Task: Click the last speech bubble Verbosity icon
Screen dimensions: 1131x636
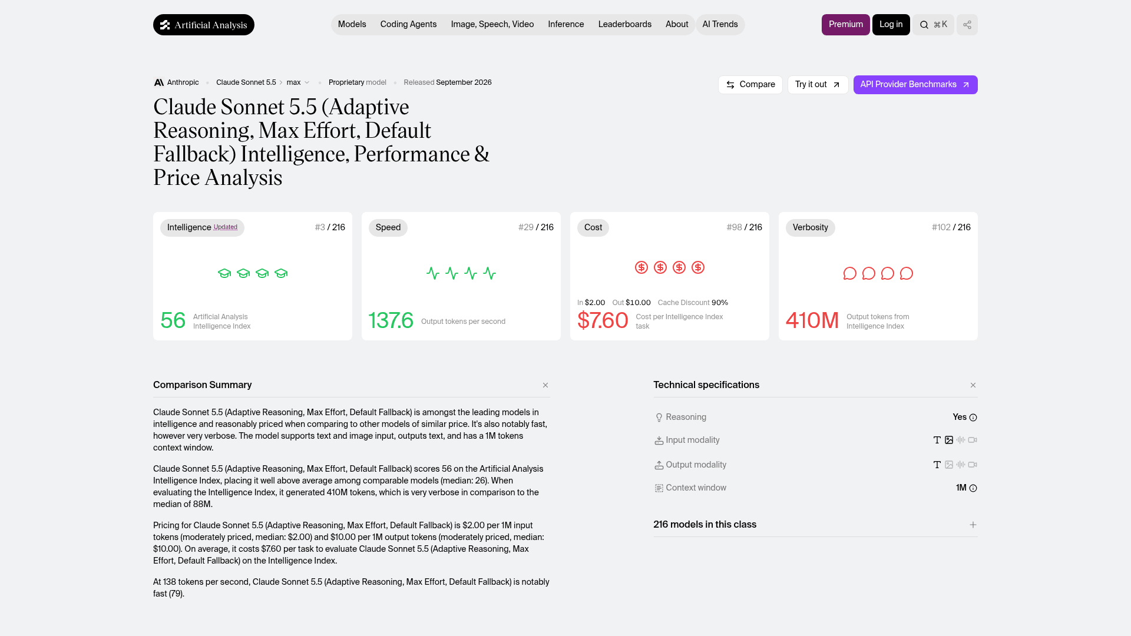Action: 907,273
